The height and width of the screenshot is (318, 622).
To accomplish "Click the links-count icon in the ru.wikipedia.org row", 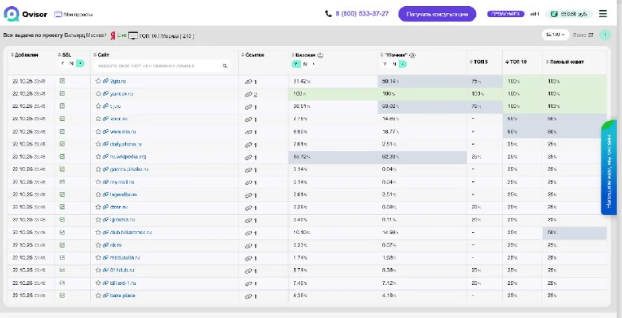I will 248,157.
